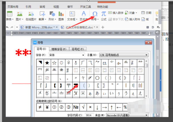Select the 【 bracket symbol

54,86
